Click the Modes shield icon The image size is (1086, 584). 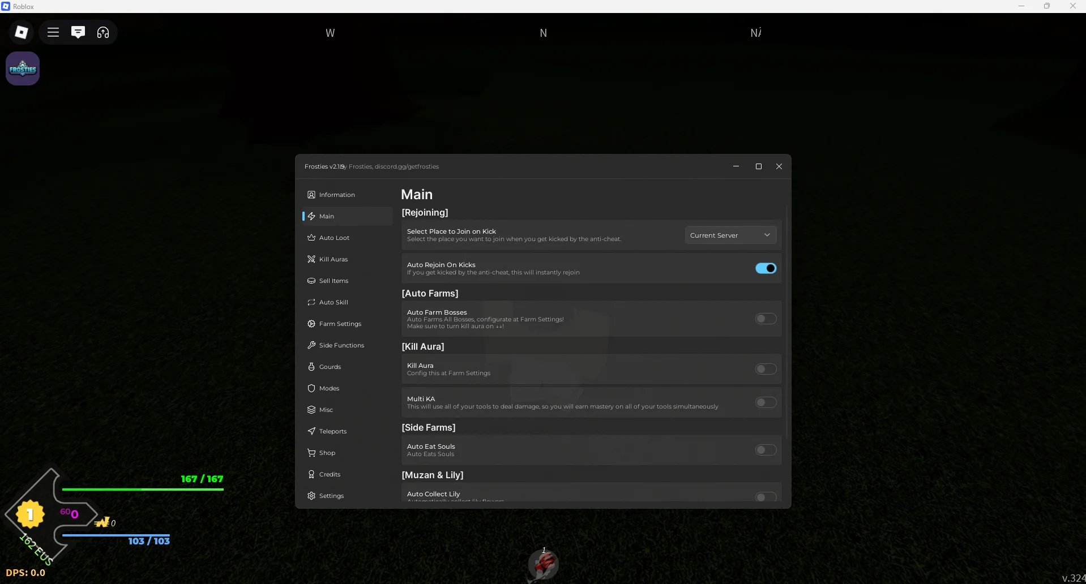[x=311, y=388]
